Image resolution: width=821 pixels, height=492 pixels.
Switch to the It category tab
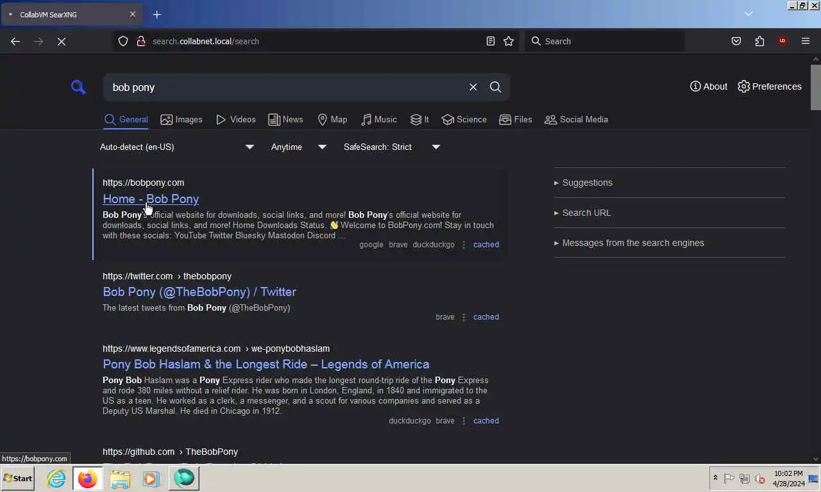pyautogui.click(x=419, y=120)
